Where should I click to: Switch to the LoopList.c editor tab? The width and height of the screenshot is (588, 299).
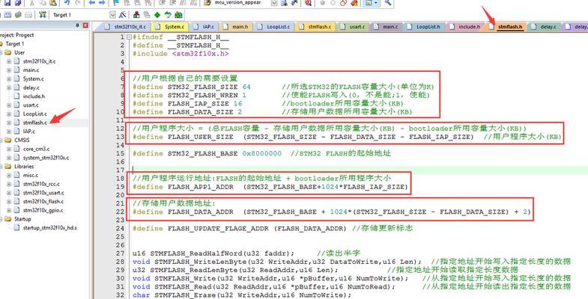coord(274,27)
